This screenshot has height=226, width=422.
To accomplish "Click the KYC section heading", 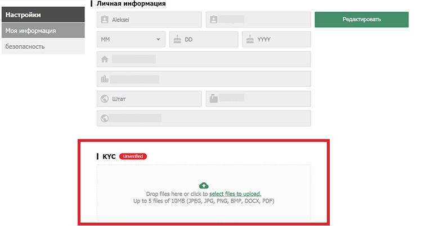I will [109, 156].
